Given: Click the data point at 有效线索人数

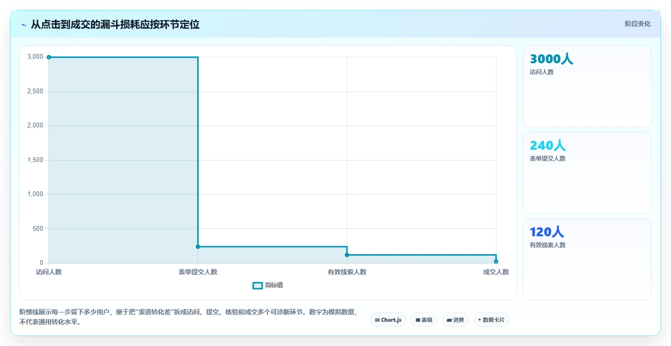Looking at the screenshot, I should click(x=347, y=255).
